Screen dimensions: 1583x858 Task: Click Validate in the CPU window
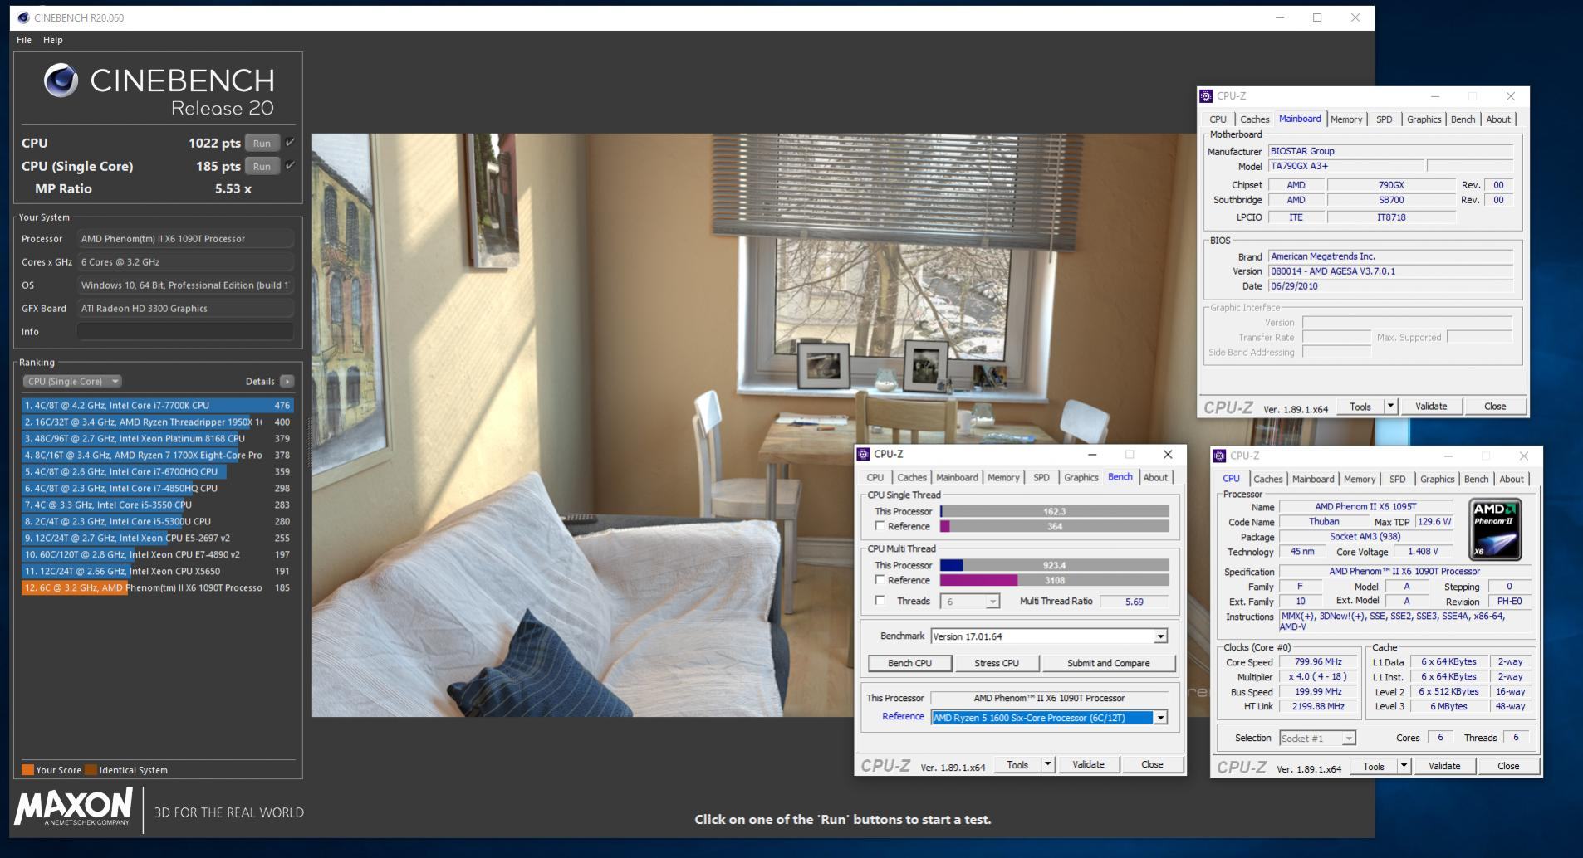1444,766
